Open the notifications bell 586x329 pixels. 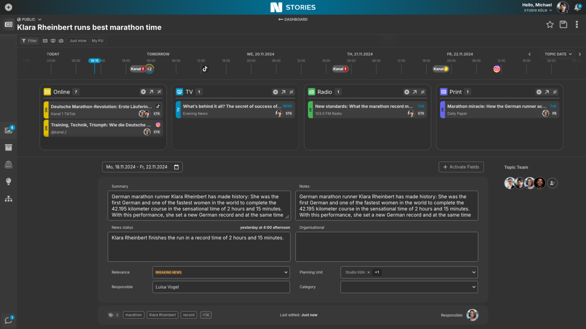(577, 8)
